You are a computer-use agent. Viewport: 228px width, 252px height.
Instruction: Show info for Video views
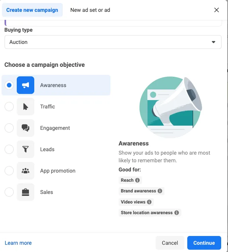pyautogui.click(x=149, y=202)
